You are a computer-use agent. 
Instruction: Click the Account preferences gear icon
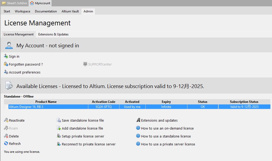point(6,72)
